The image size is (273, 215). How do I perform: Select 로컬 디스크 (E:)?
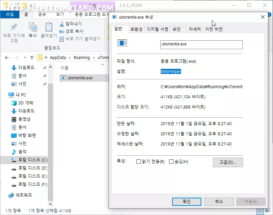pos(29,176)
